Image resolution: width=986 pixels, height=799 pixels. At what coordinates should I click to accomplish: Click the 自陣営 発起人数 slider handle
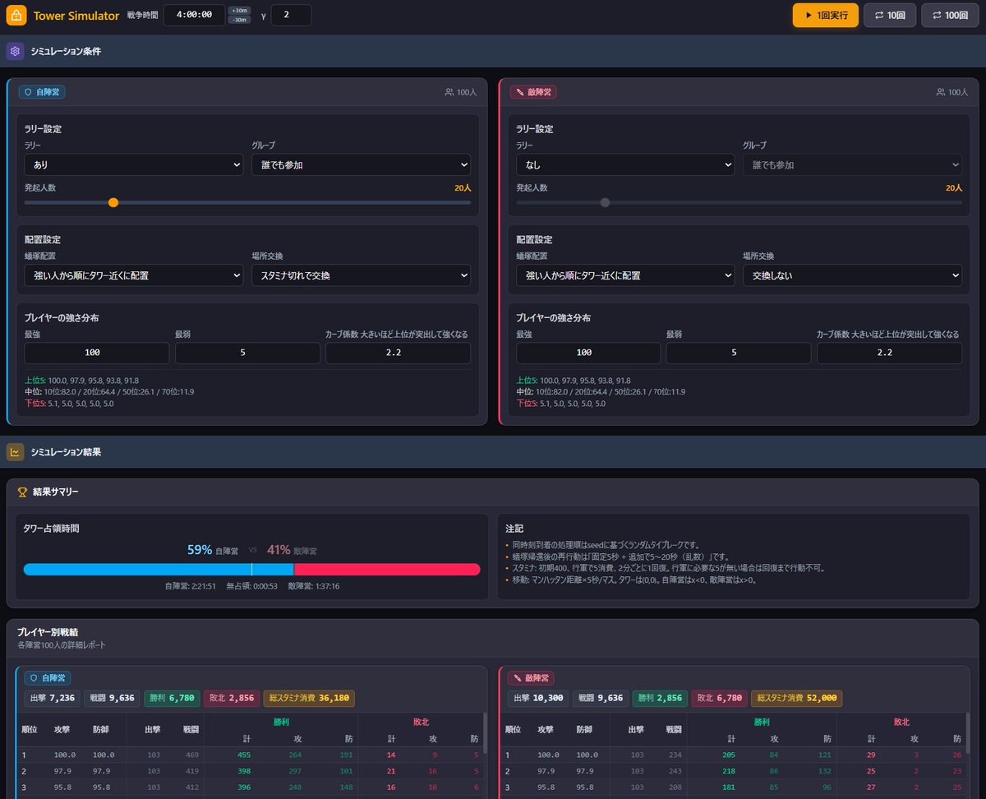click(113, 202)
